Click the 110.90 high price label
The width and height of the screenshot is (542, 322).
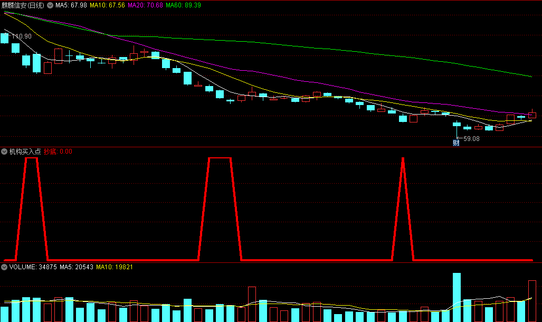click(x=22, y=36)
